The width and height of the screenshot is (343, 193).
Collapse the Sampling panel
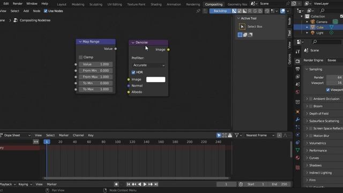coord(307,69)
